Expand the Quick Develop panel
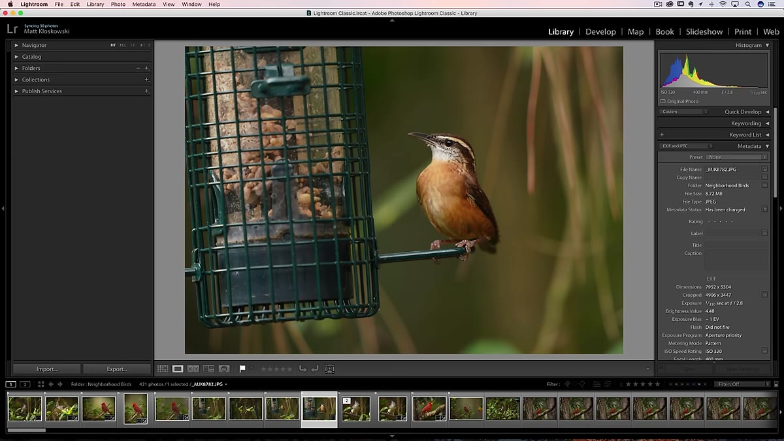 (x=767, y=112)
